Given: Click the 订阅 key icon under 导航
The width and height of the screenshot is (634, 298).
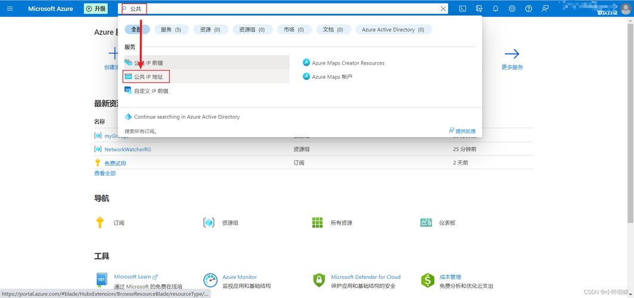Looking at the screenshot, I should 100,222.
